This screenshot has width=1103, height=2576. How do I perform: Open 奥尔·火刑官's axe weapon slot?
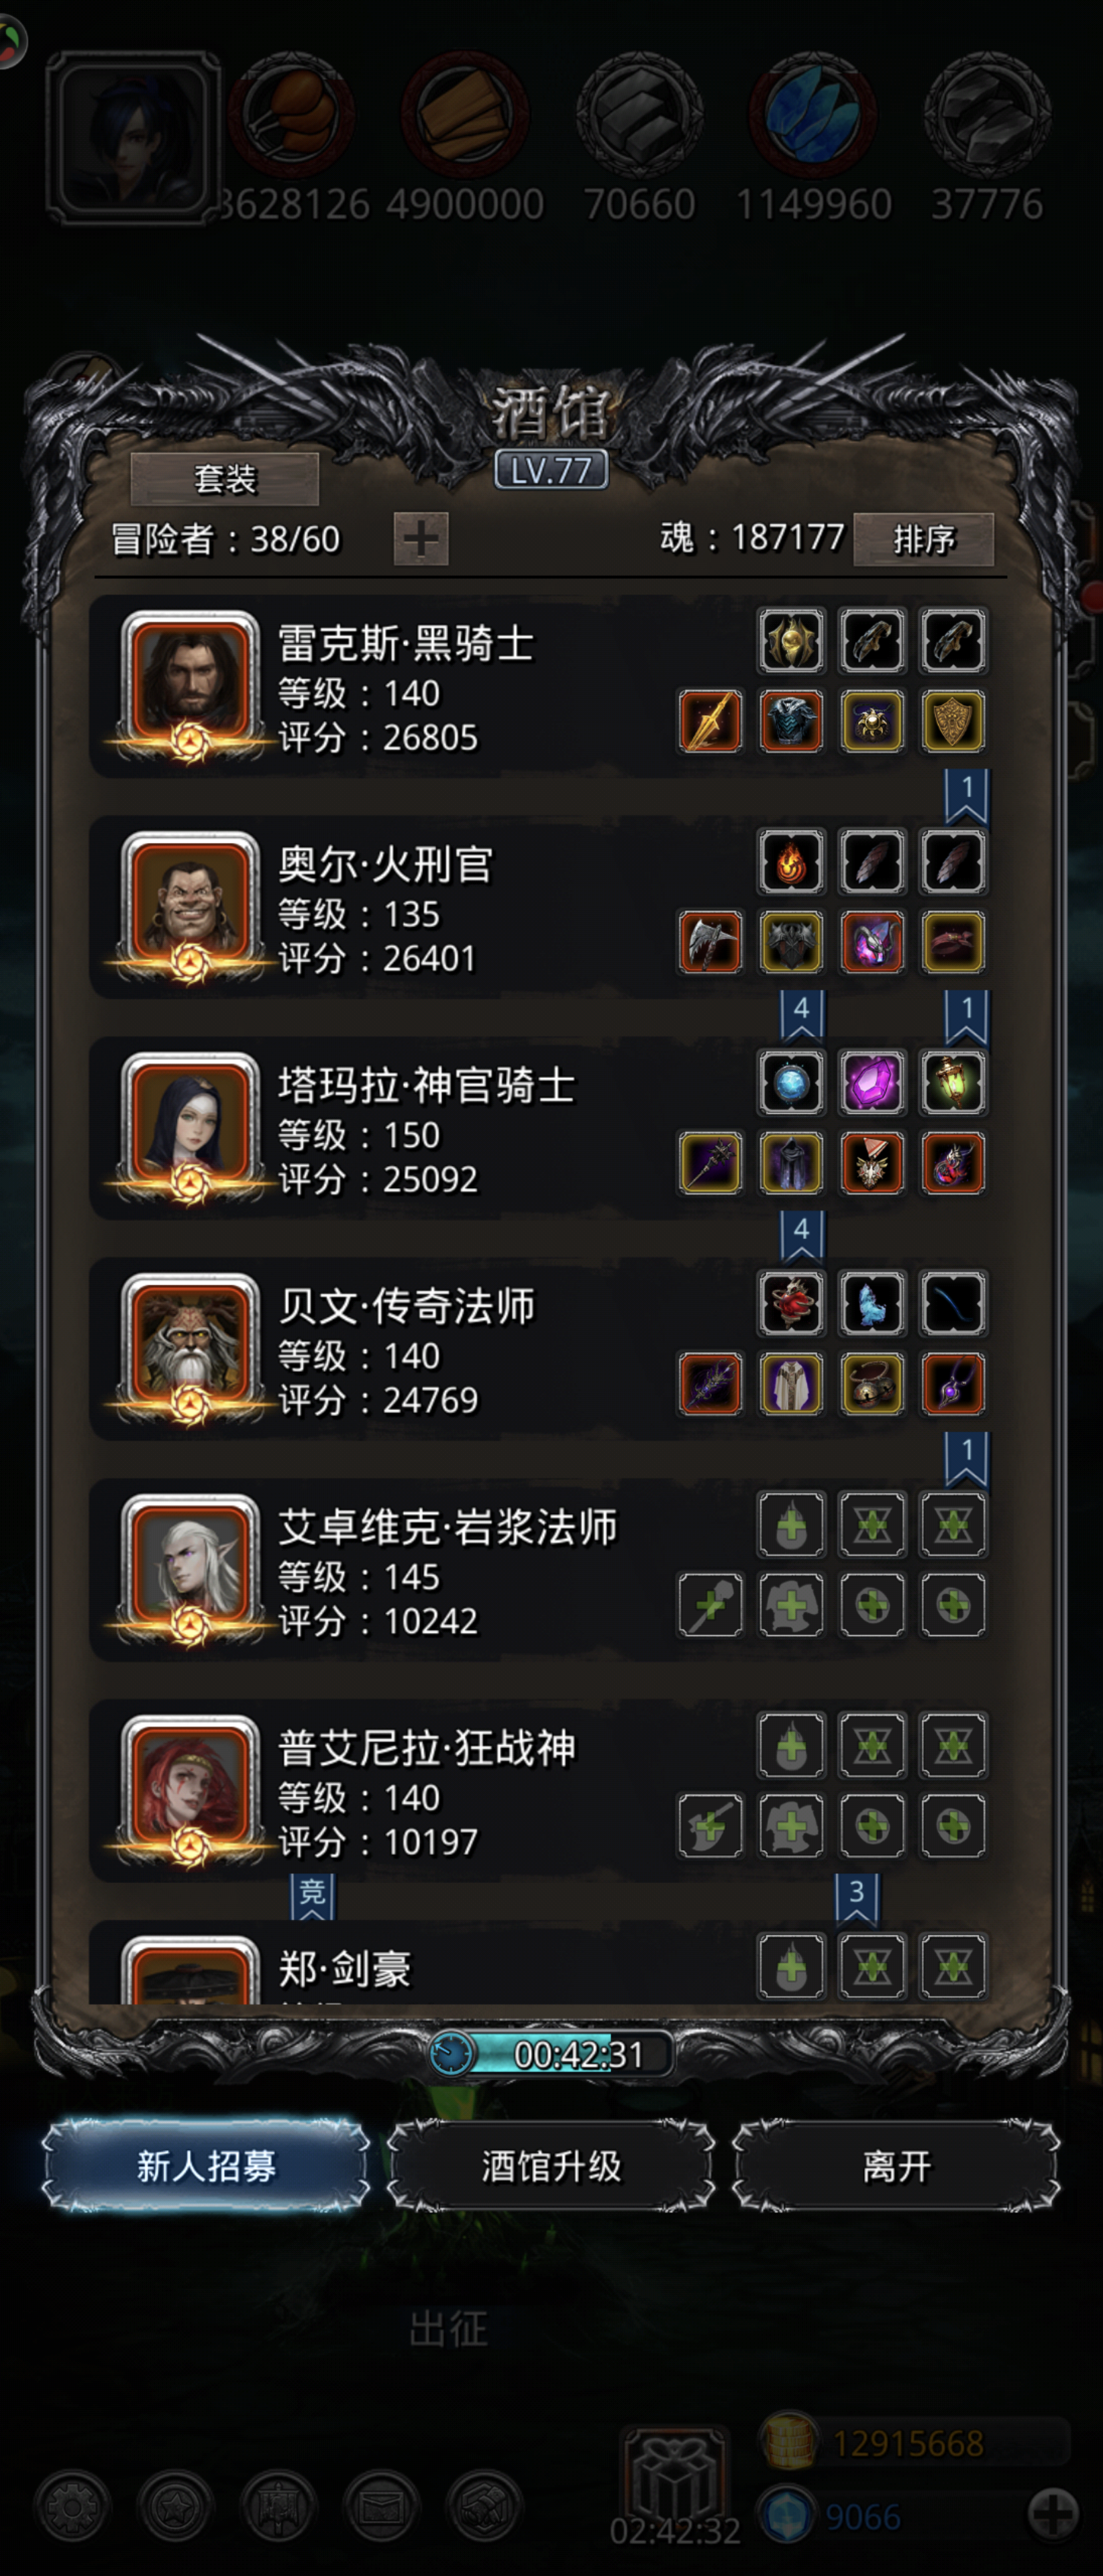[x=710, y=942]
